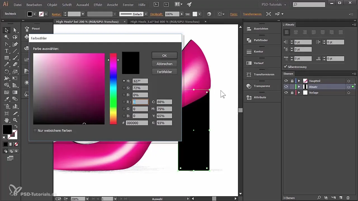This screenshot has width=358, height=201.
Task: Pick a color in the saturation field
Action: point(69,89)
